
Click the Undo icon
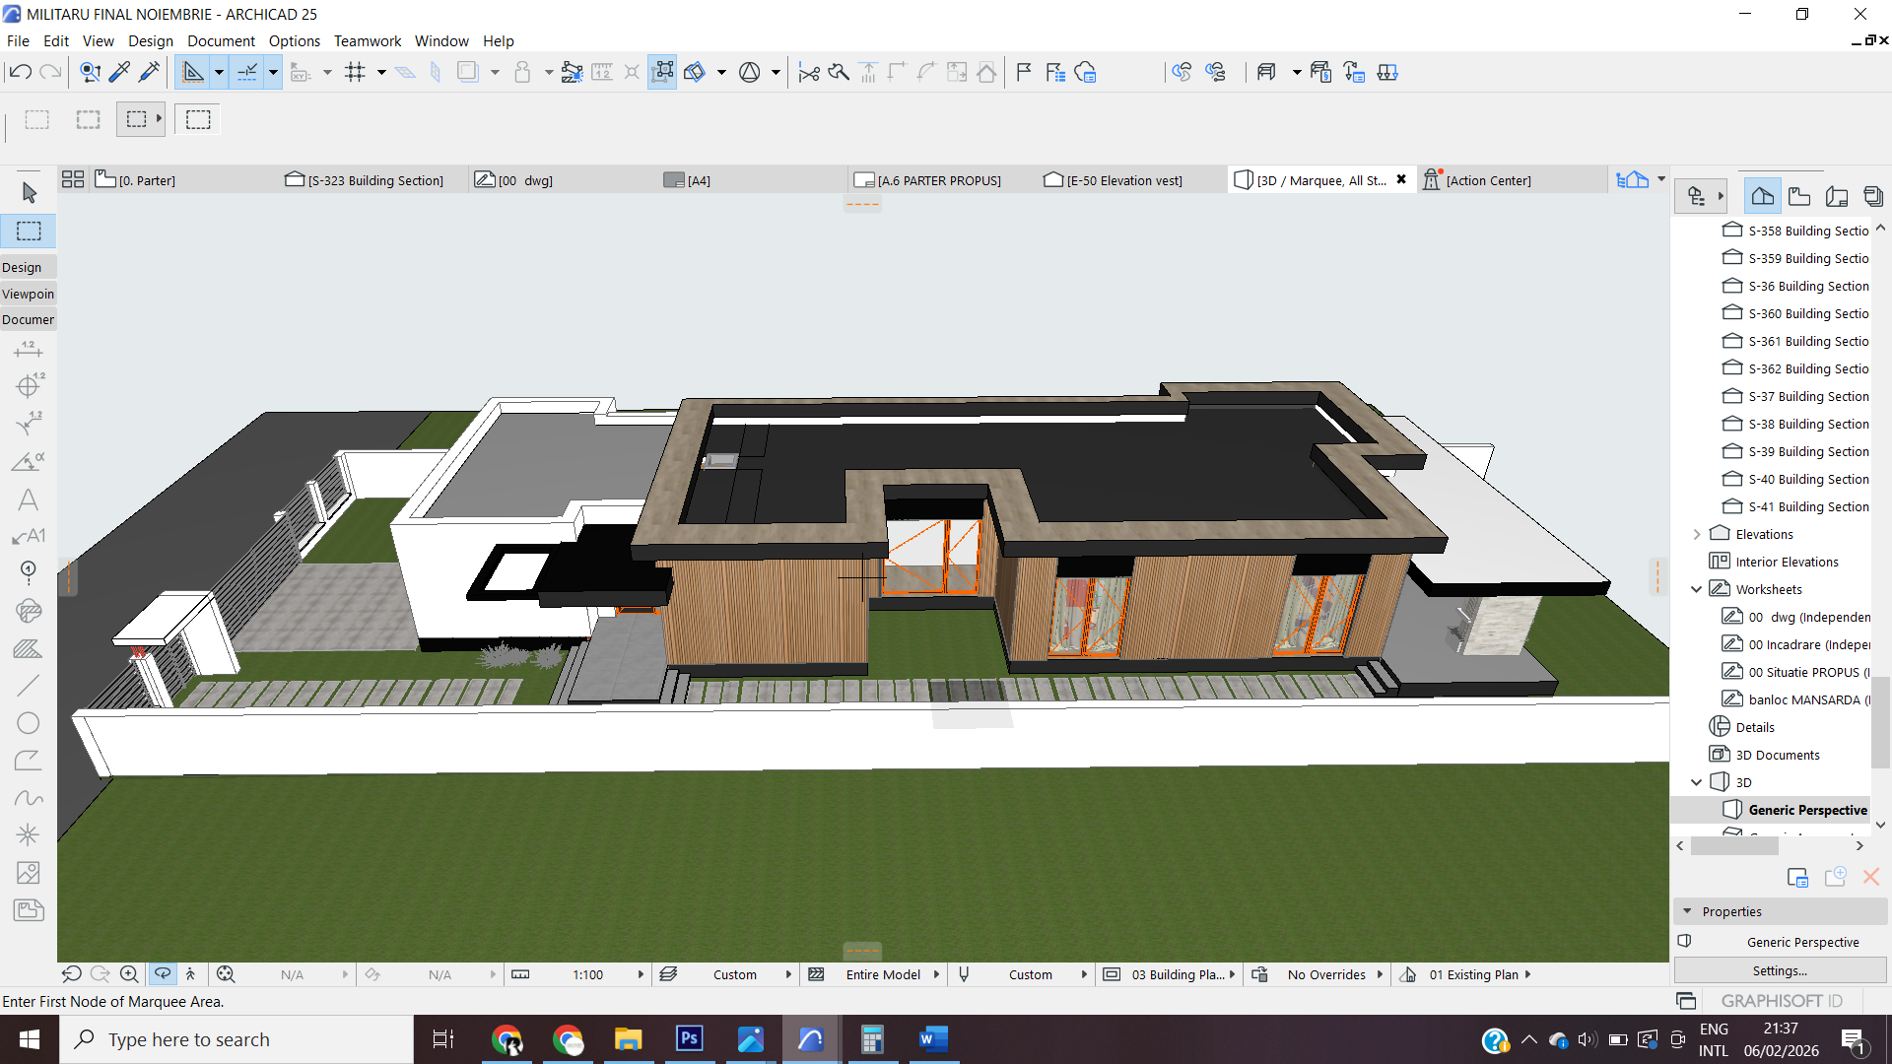click(20, 72)
